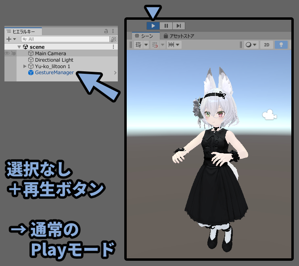Image resolution: width=299 pixels, height=266 pixels.
Task: Click the plus create object button
Action: coord(9,39)
